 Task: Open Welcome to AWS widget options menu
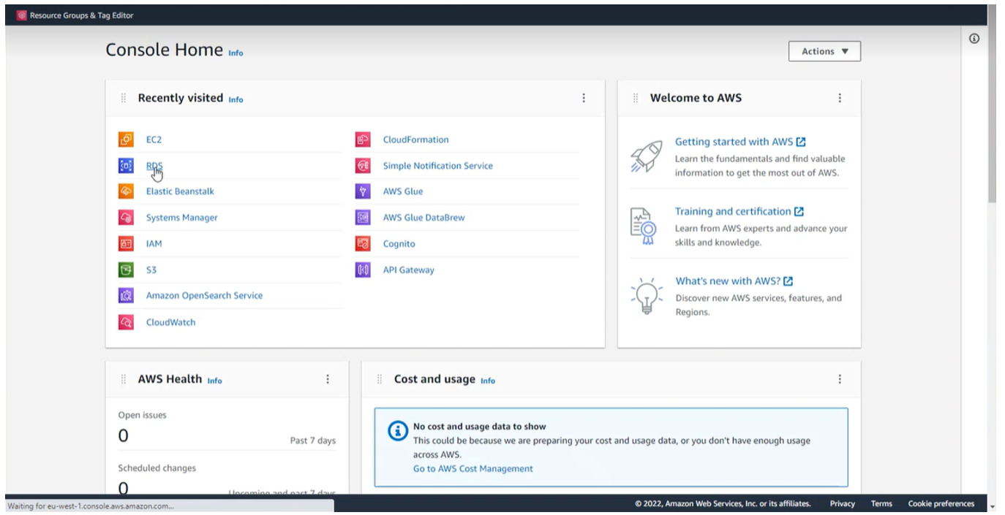coord(840,98)
